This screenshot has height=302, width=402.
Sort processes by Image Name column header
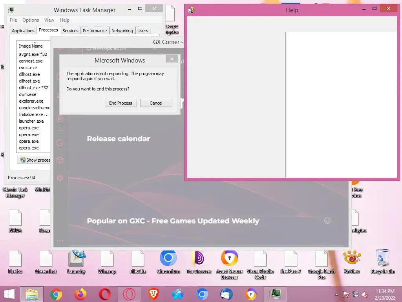(33, 46)
